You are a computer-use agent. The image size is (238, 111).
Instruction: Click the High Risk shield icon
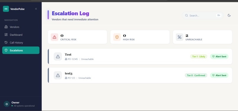(x=117, y=37)
